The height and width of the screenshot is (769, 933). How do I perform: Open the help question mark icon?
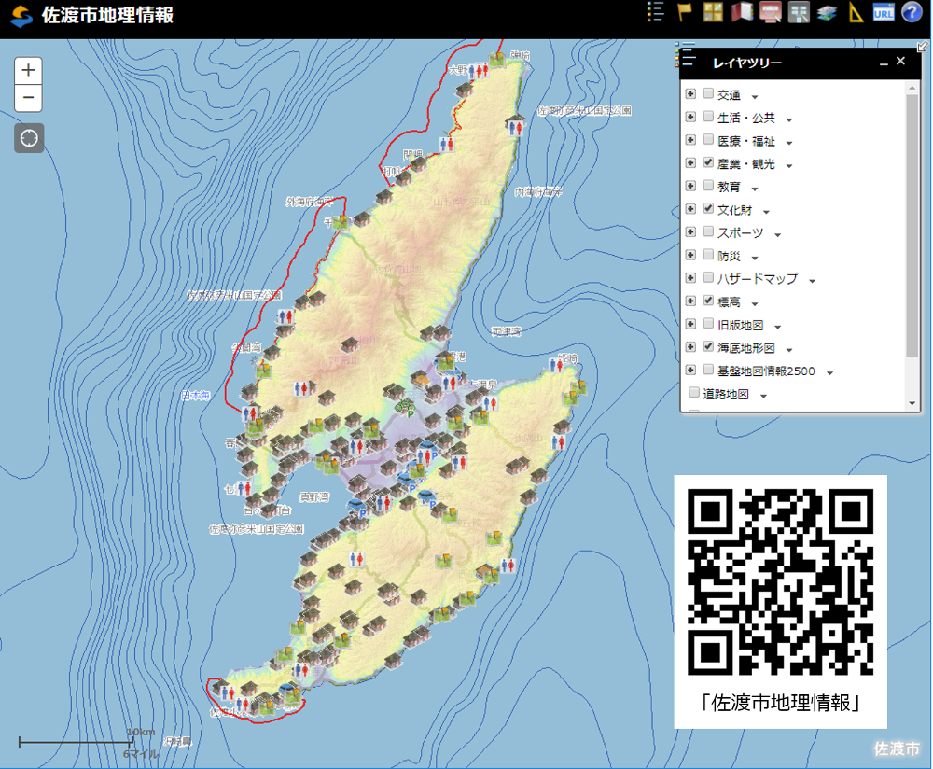911,12
